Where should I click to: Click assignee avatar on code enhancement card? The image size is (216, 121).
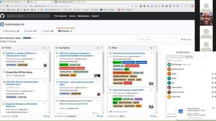tap(99, 94)
